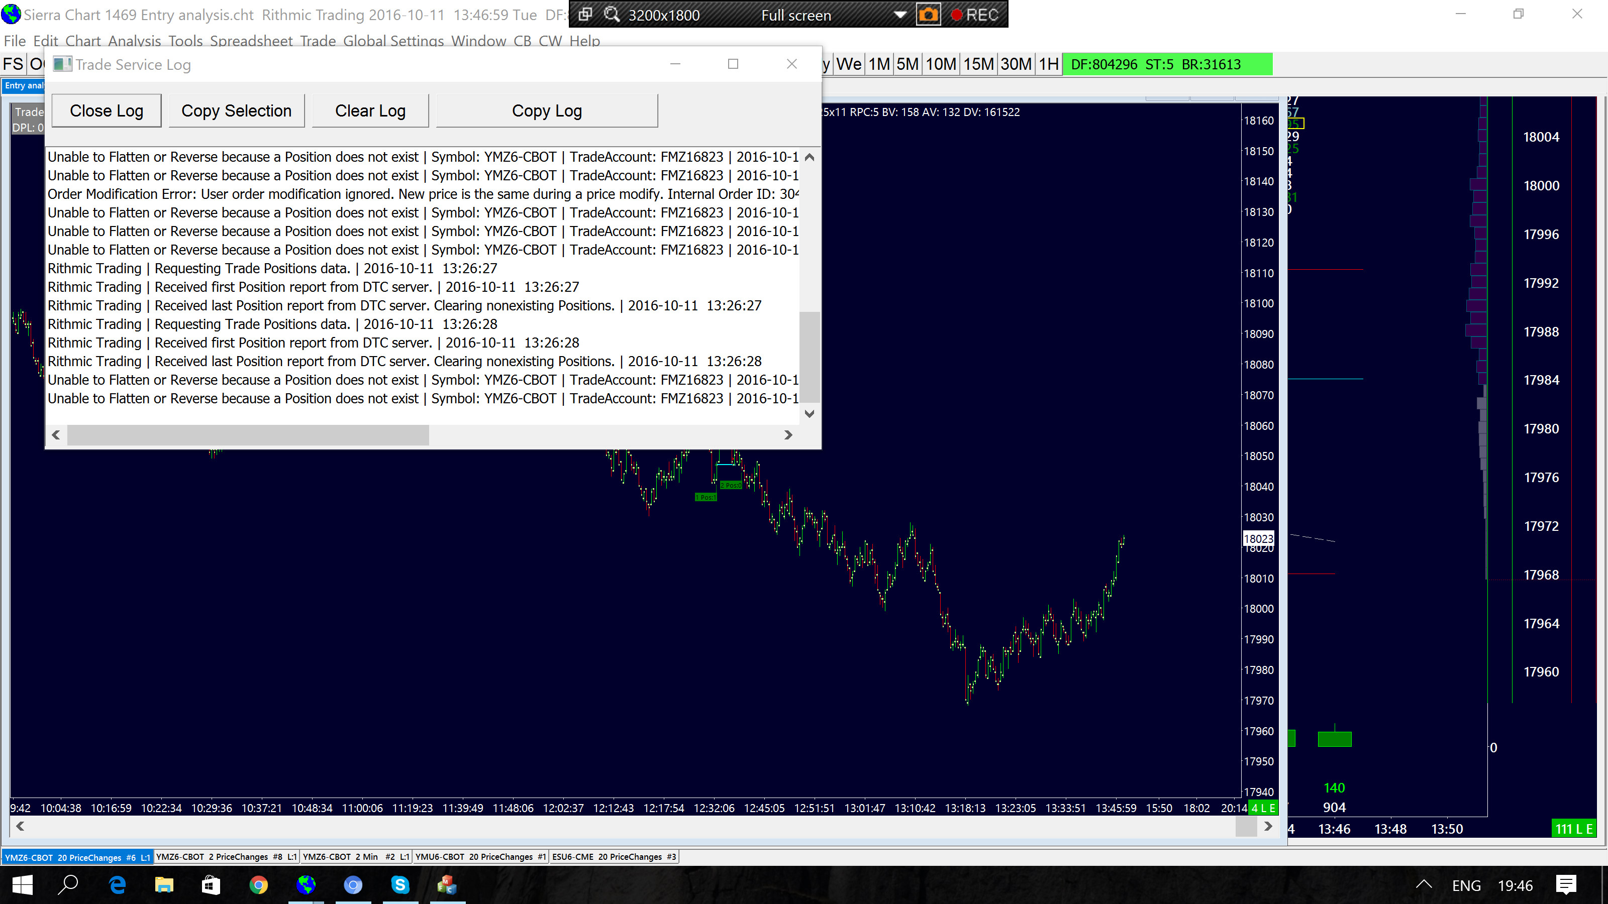1608x904 pixels.
Task: Start recording with REC button
Action: tap(974, 15)
